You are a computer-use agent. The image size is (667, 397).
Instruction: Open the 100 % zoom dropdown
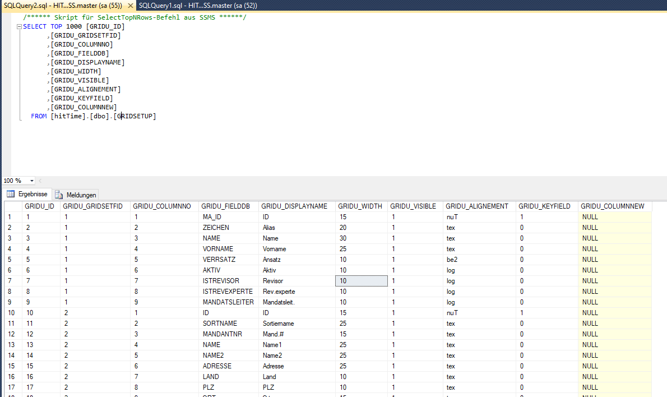click(31, 181)
